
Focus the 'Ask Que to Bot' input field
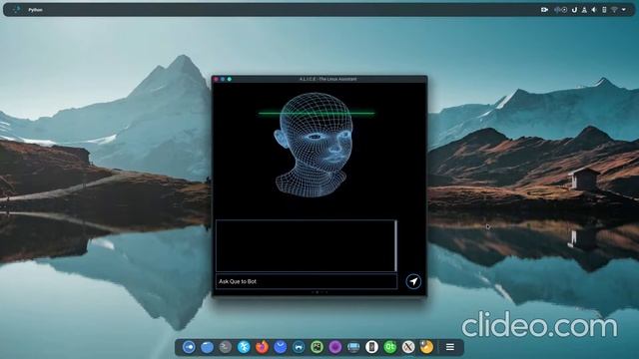click(x=307, y=281)
